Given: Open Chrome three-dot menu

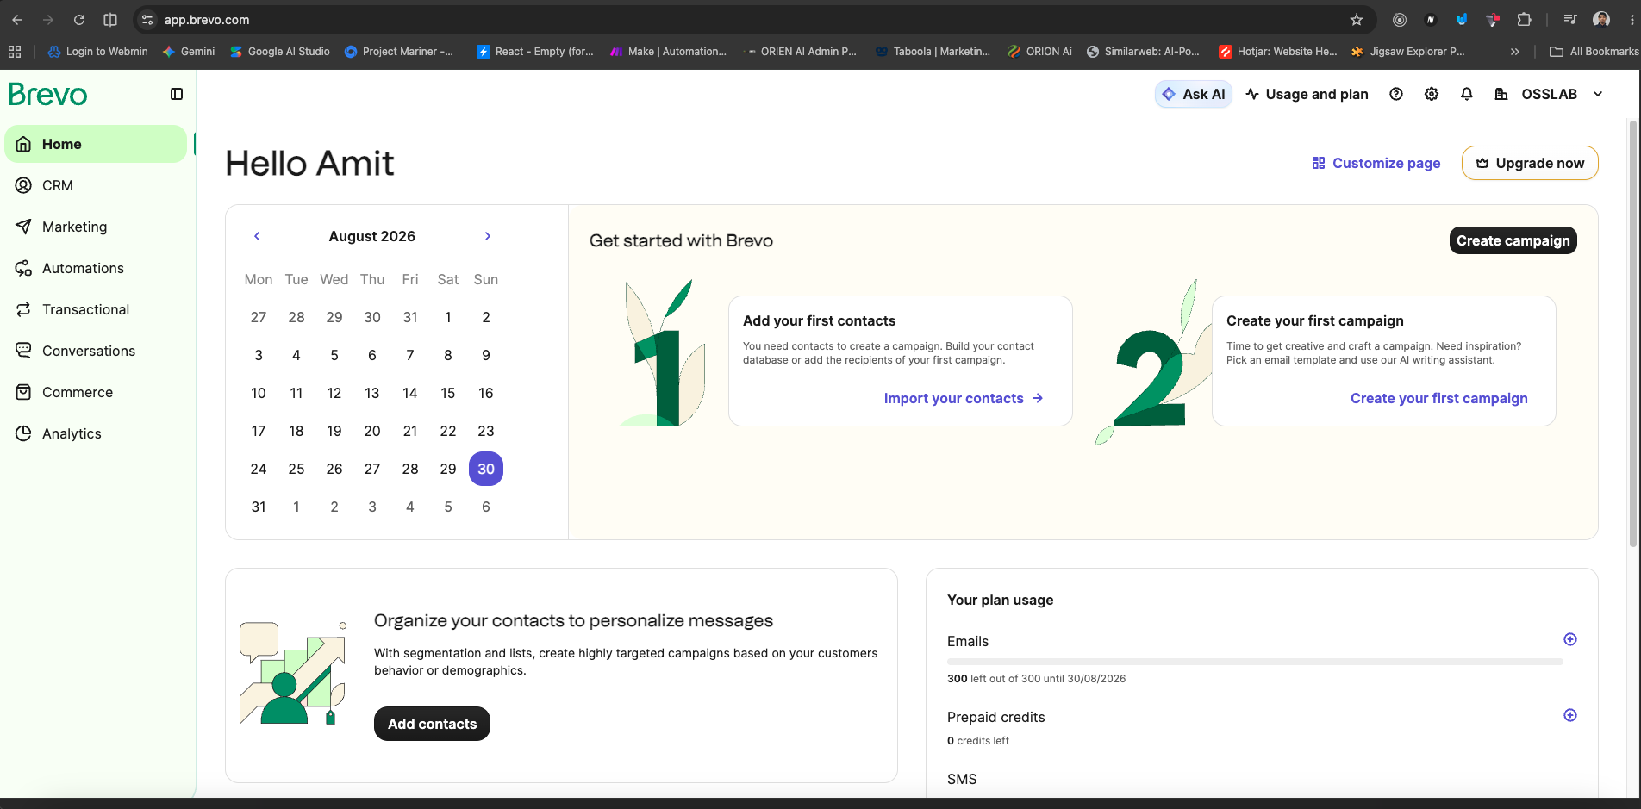Looking at the screenshot, I should point(1632,20).
